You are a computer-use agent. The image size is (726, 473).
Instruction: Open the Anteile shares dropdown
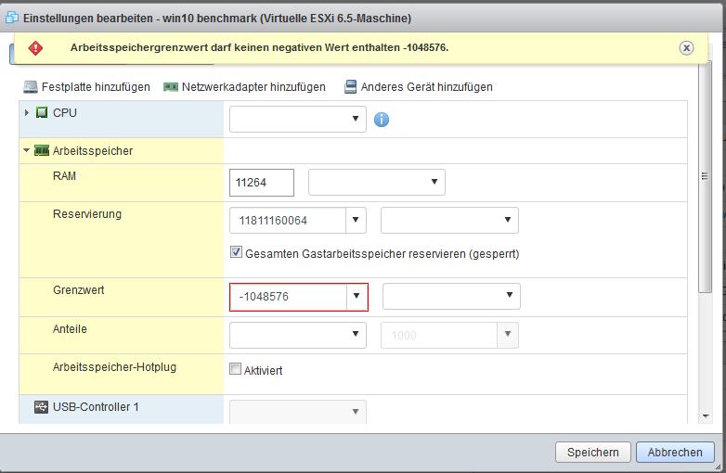(297, 335)
